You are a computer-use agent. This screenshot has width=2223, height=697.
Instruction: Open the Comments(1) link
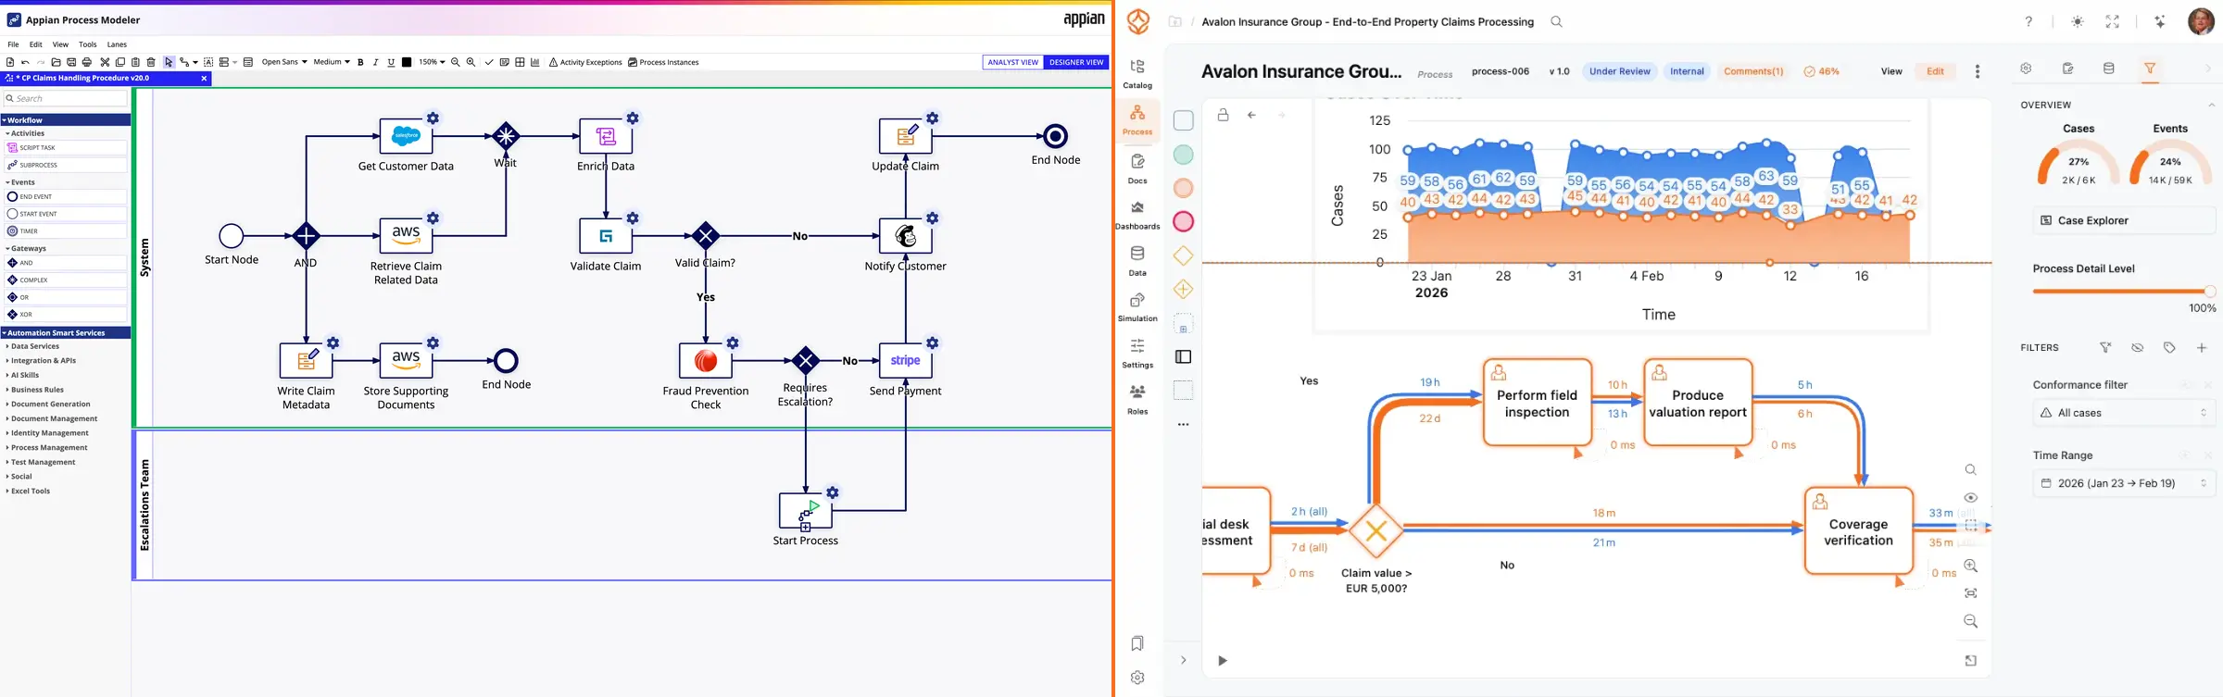point(1753,71)
